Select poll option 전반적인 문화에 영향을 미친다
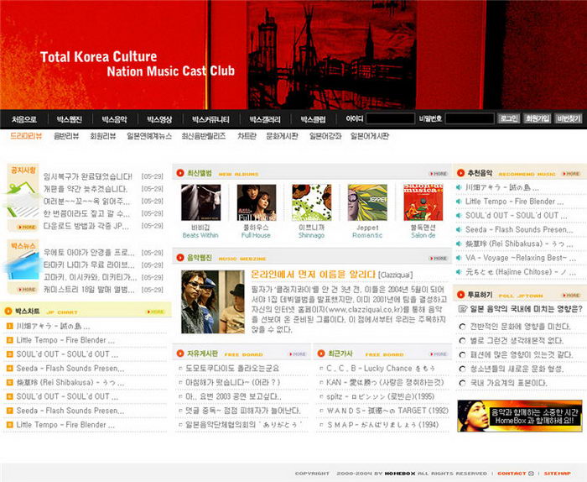Screen dimensions: 587x482 click(461, 326)
